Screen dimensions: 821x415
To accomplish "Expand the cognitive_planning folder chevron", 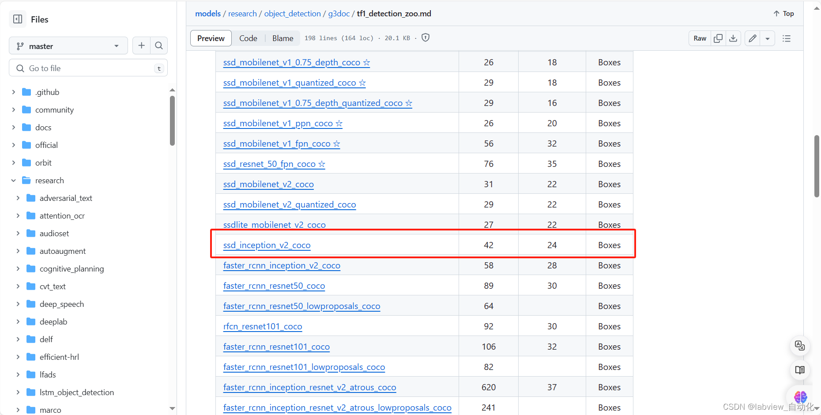I will pyautogui.click(x=18, y=268).
